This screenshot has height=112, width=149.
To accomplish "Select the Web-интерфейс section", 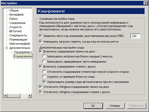I will point(20,44).
